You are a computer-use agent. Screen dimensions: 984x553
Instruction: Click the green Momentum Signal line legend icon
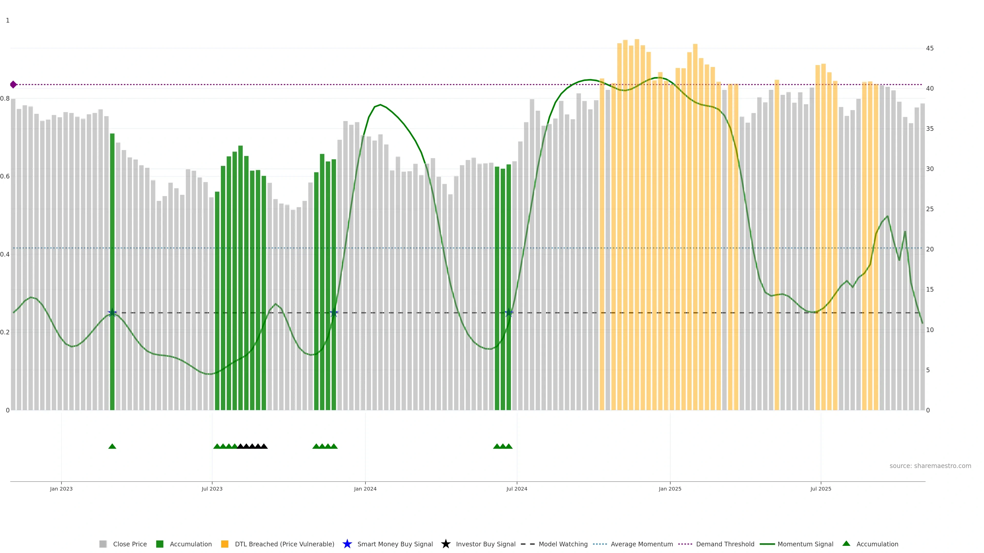767,544
